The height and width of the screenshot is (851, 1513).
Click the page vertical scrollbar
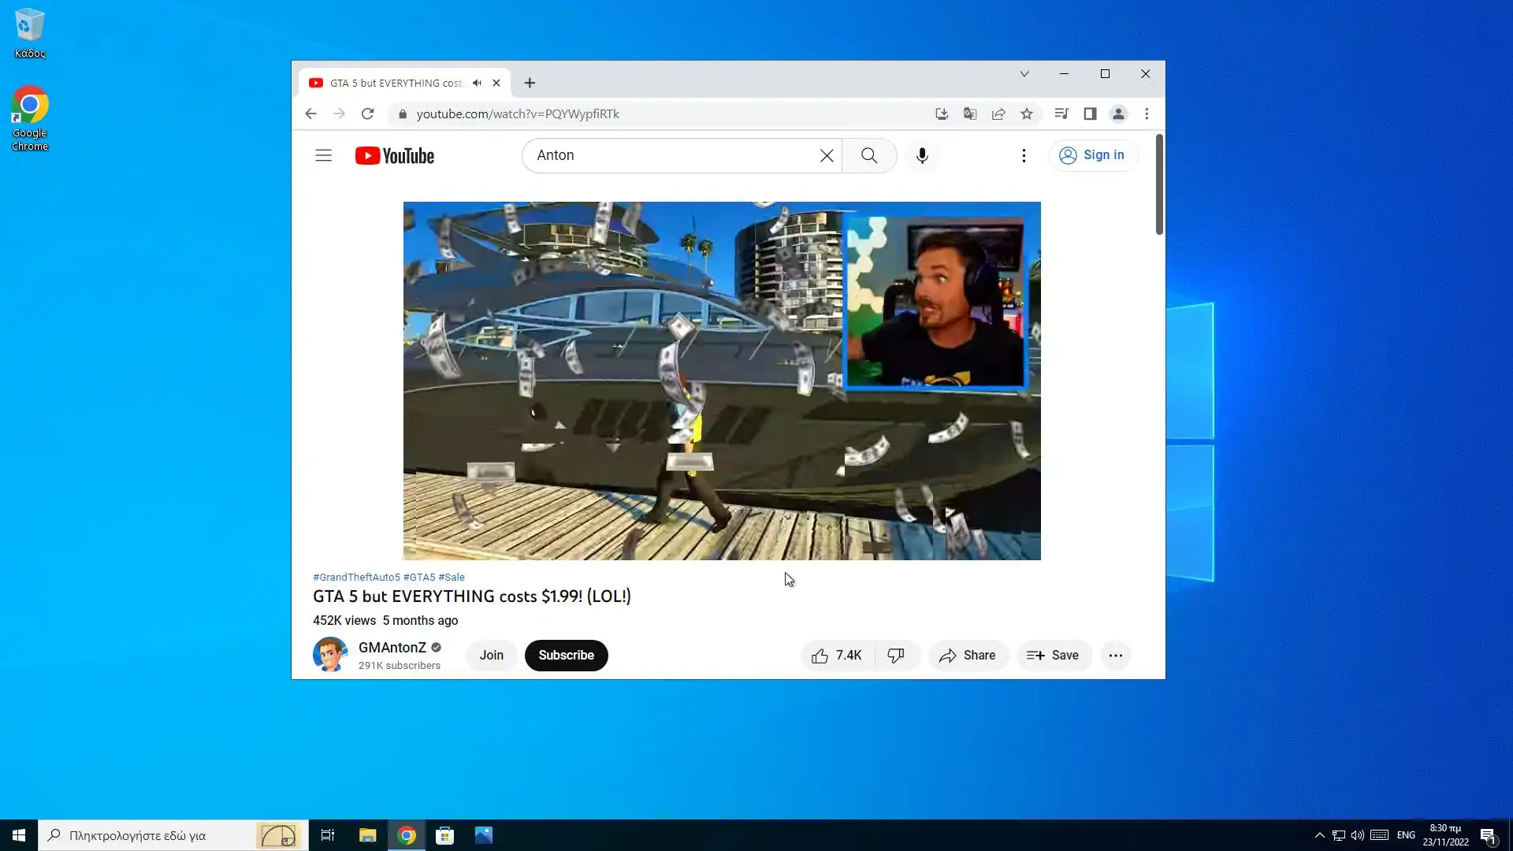tap(1158, 185)
